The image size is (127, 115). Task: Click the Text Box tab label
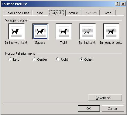[x=91, y=13]
